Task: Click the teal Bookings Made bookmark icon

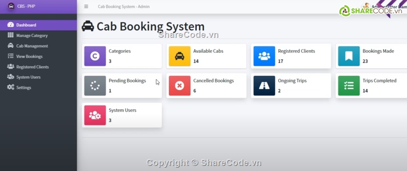Action: click(349, 56)
